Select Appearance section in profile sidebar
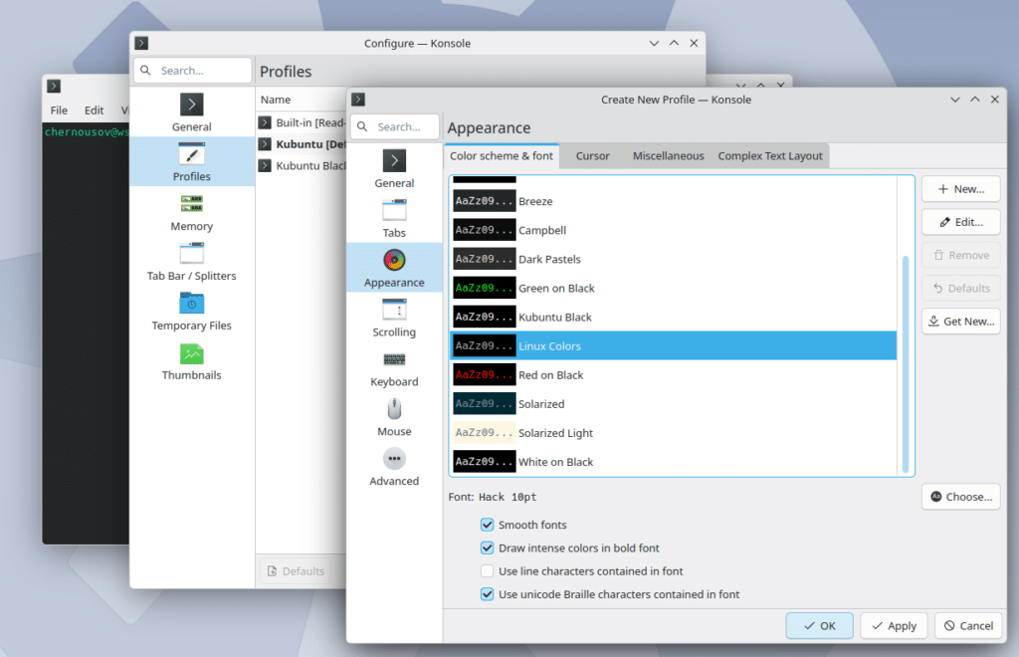 tap(394, 268)
